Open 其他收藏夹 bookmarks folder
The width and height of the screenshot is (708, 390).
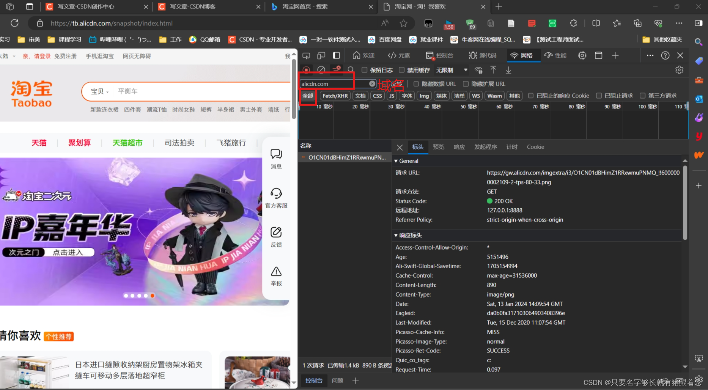coord(662,39)
